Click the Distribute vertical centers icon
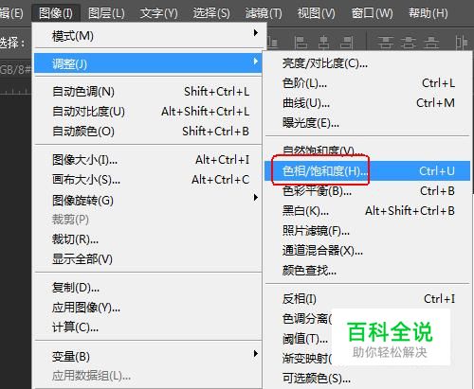Viewport: 474px width, 389px height. (409, 43)
